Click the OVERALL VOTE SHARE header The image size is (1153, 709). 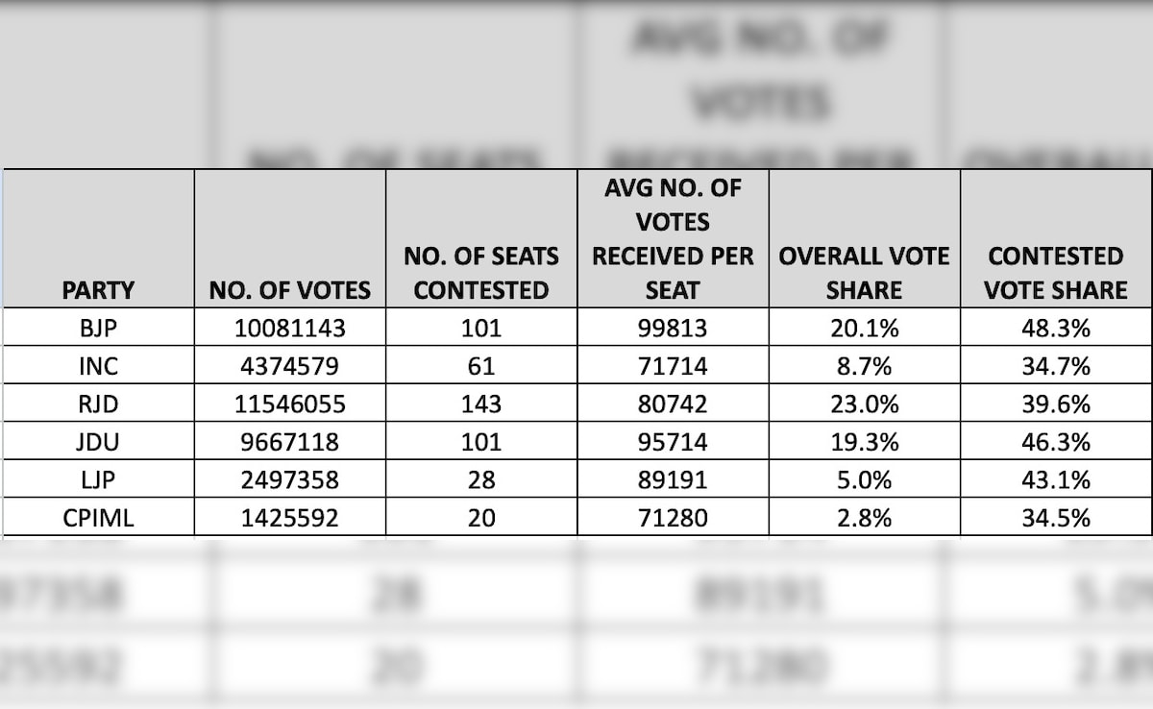point(864,273)
